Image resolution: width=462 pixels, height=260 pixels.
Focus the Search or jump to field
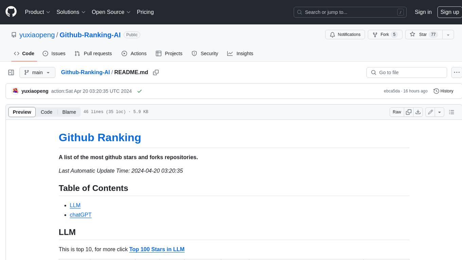point(350,12)
